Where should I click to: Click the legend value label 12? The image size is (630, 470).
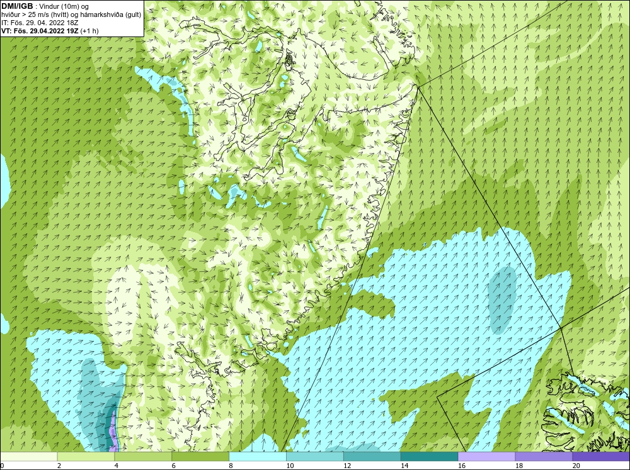347,466
